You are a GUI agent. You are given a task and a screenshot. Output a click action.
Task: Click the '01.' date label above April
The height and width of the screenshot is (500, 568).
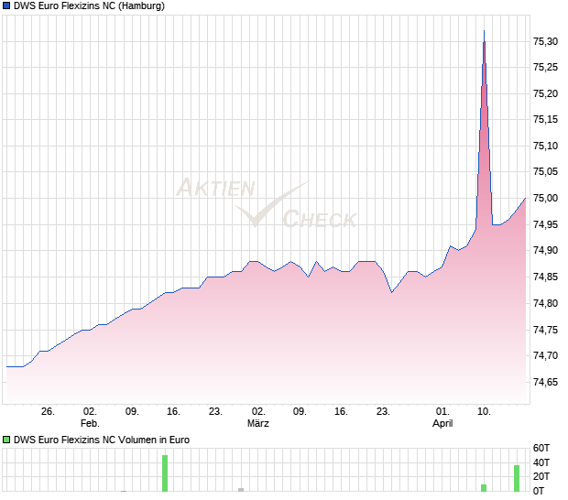coord(442,412)
